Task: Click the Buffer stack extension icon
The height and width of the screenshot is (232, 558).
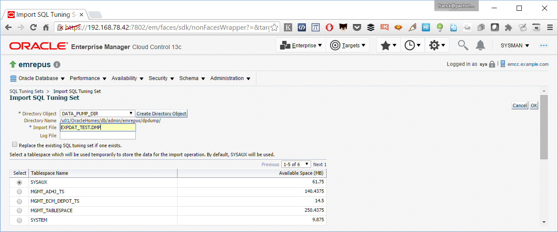Action: [x=371, y=27]
